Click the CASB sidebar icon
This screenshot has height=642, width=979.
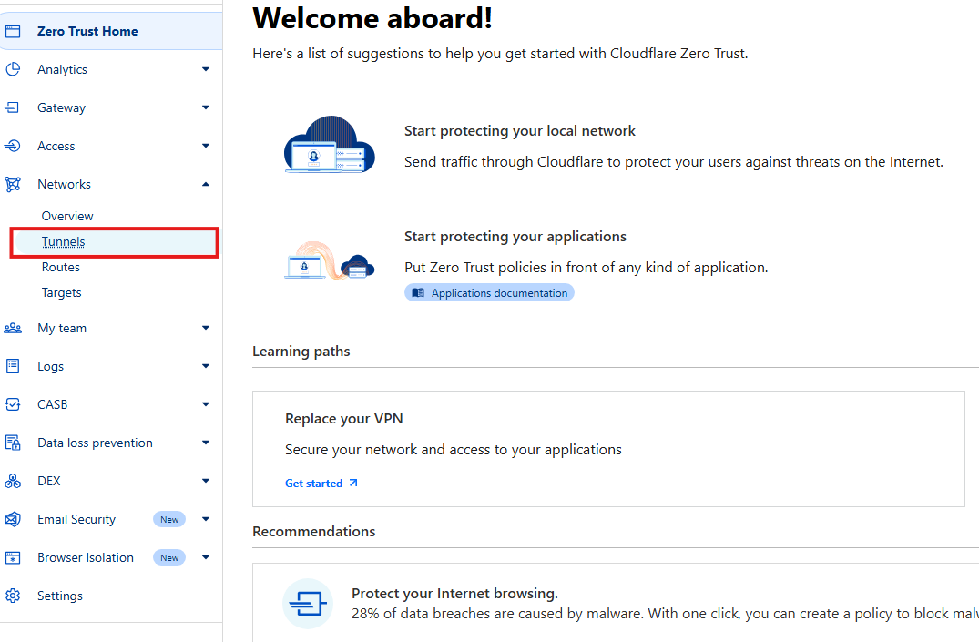pyautogui.click(x=13, y=404)
